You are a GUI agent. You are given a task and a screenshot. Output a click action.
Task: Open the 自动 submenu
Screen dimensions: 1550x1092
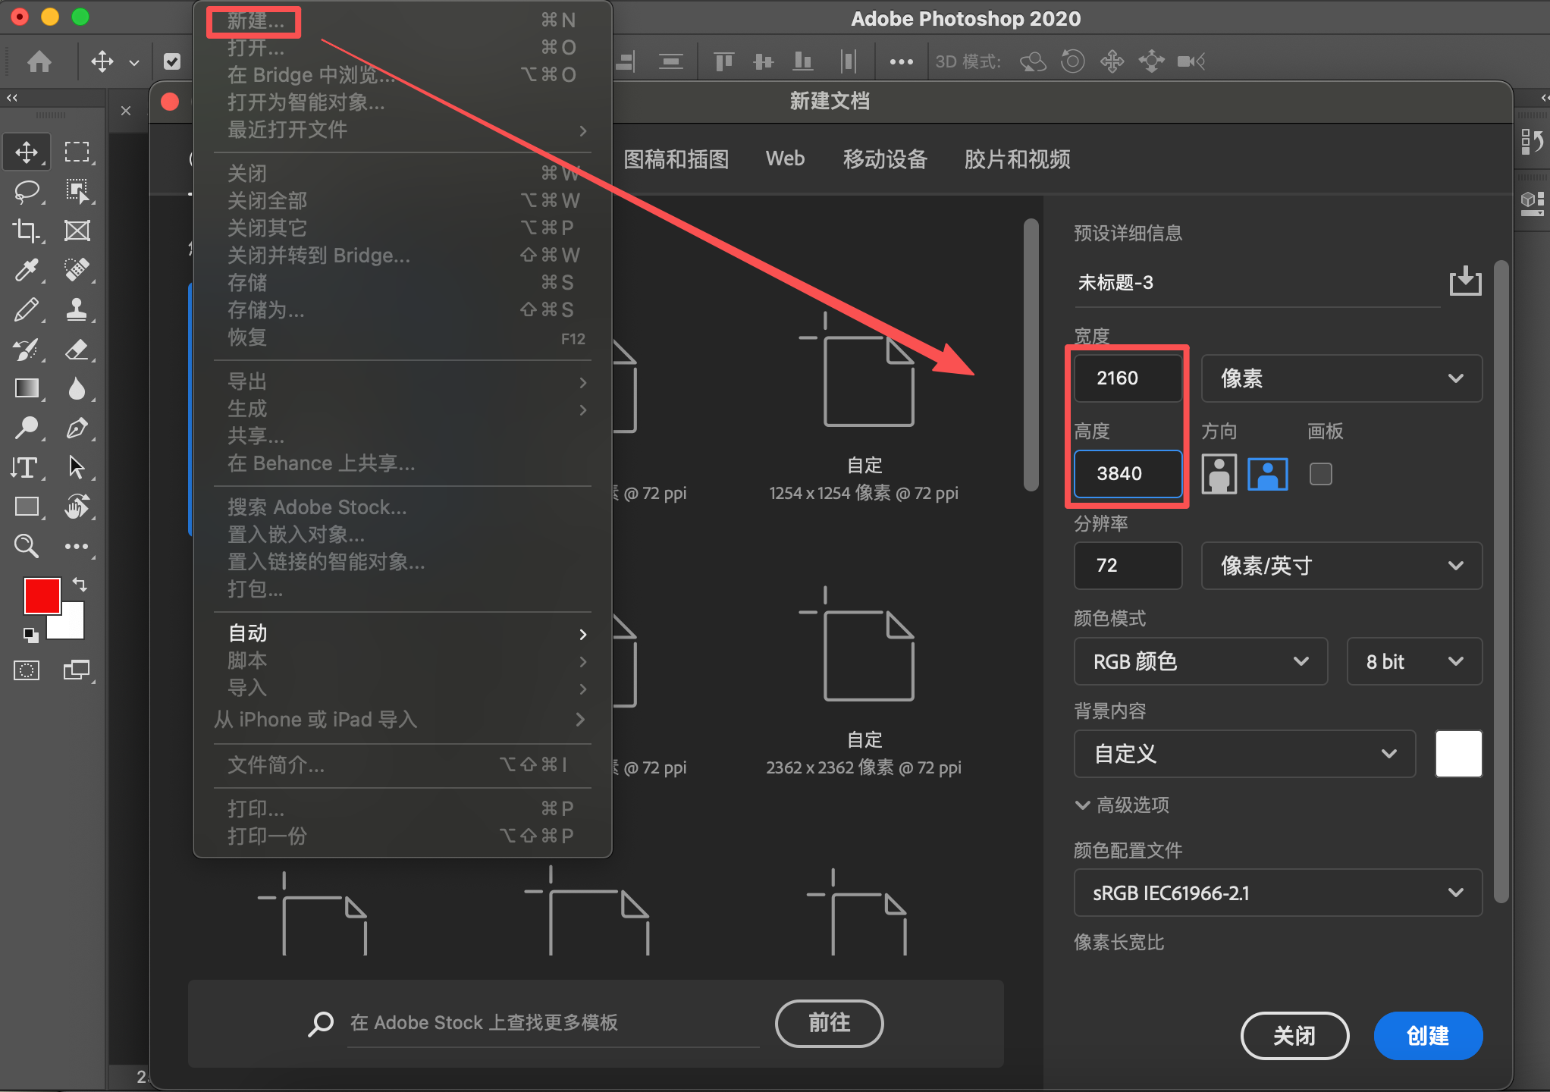402,633
